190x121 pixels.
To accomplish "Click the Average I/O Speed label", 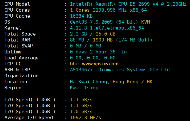I will click(28, 118).
